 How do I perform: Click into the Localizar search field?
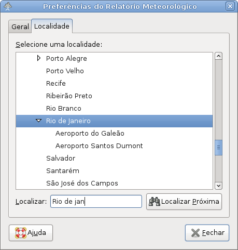pos(96,202)
